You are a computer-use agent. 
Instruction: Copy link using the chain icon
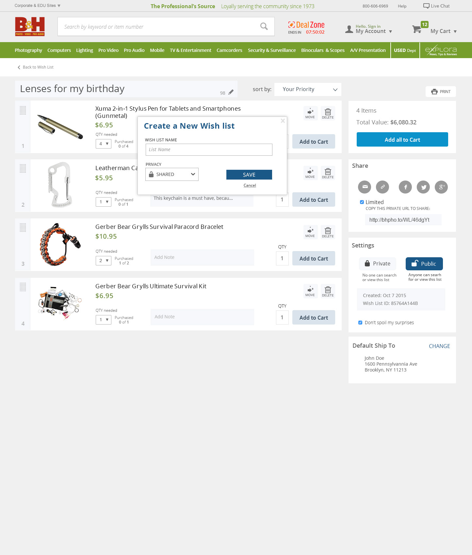coord(382,187)
